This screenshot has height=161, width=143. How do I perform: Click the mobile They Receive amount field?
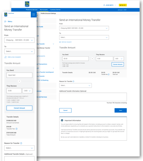coord(14,91)
